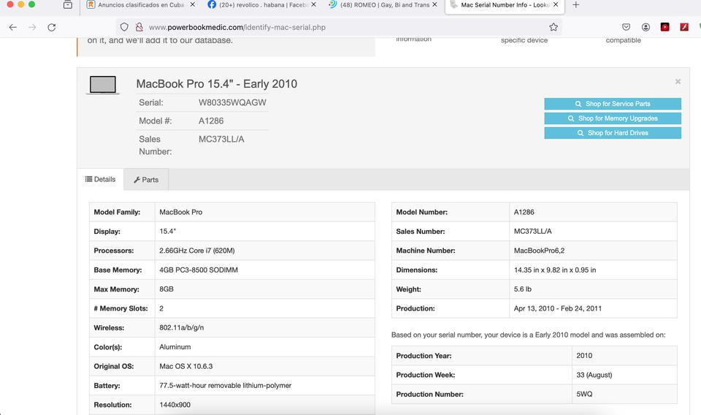Viewport: 701px width, 415px height.
Task: Open the red Flash extension icon
Action: (684, 27)
